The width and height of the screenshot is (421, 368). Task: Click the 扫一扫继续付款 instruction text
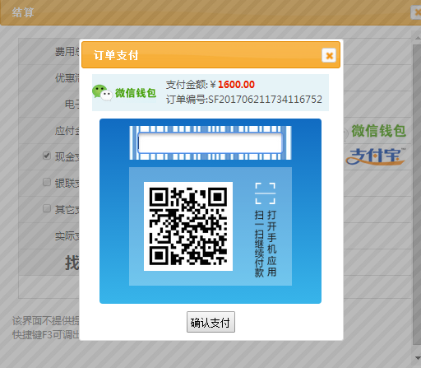point(259,244)
